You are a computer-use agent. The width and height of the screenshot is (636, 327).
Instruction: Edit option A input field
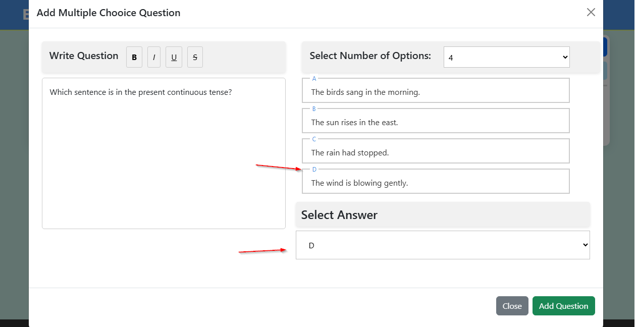coord(436,90)
